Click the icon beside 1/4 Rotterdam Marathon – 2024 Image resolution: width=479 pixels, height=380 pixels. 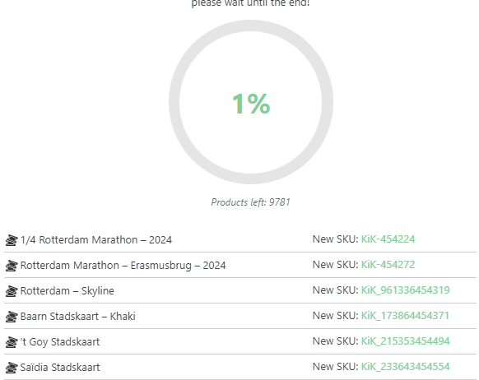coord(12,240)
